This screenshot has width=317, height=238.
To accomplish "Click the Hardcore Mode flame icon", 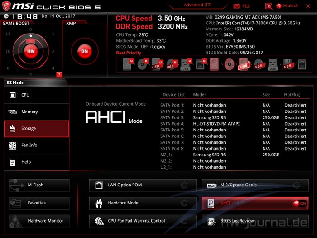I will click(x=99, y=203).
